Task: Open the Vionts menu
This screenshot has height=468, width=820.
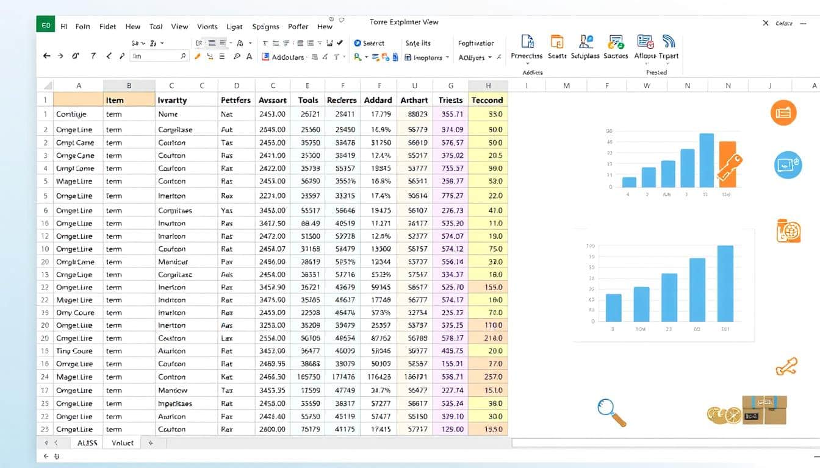Action: [x=207, y=27]
